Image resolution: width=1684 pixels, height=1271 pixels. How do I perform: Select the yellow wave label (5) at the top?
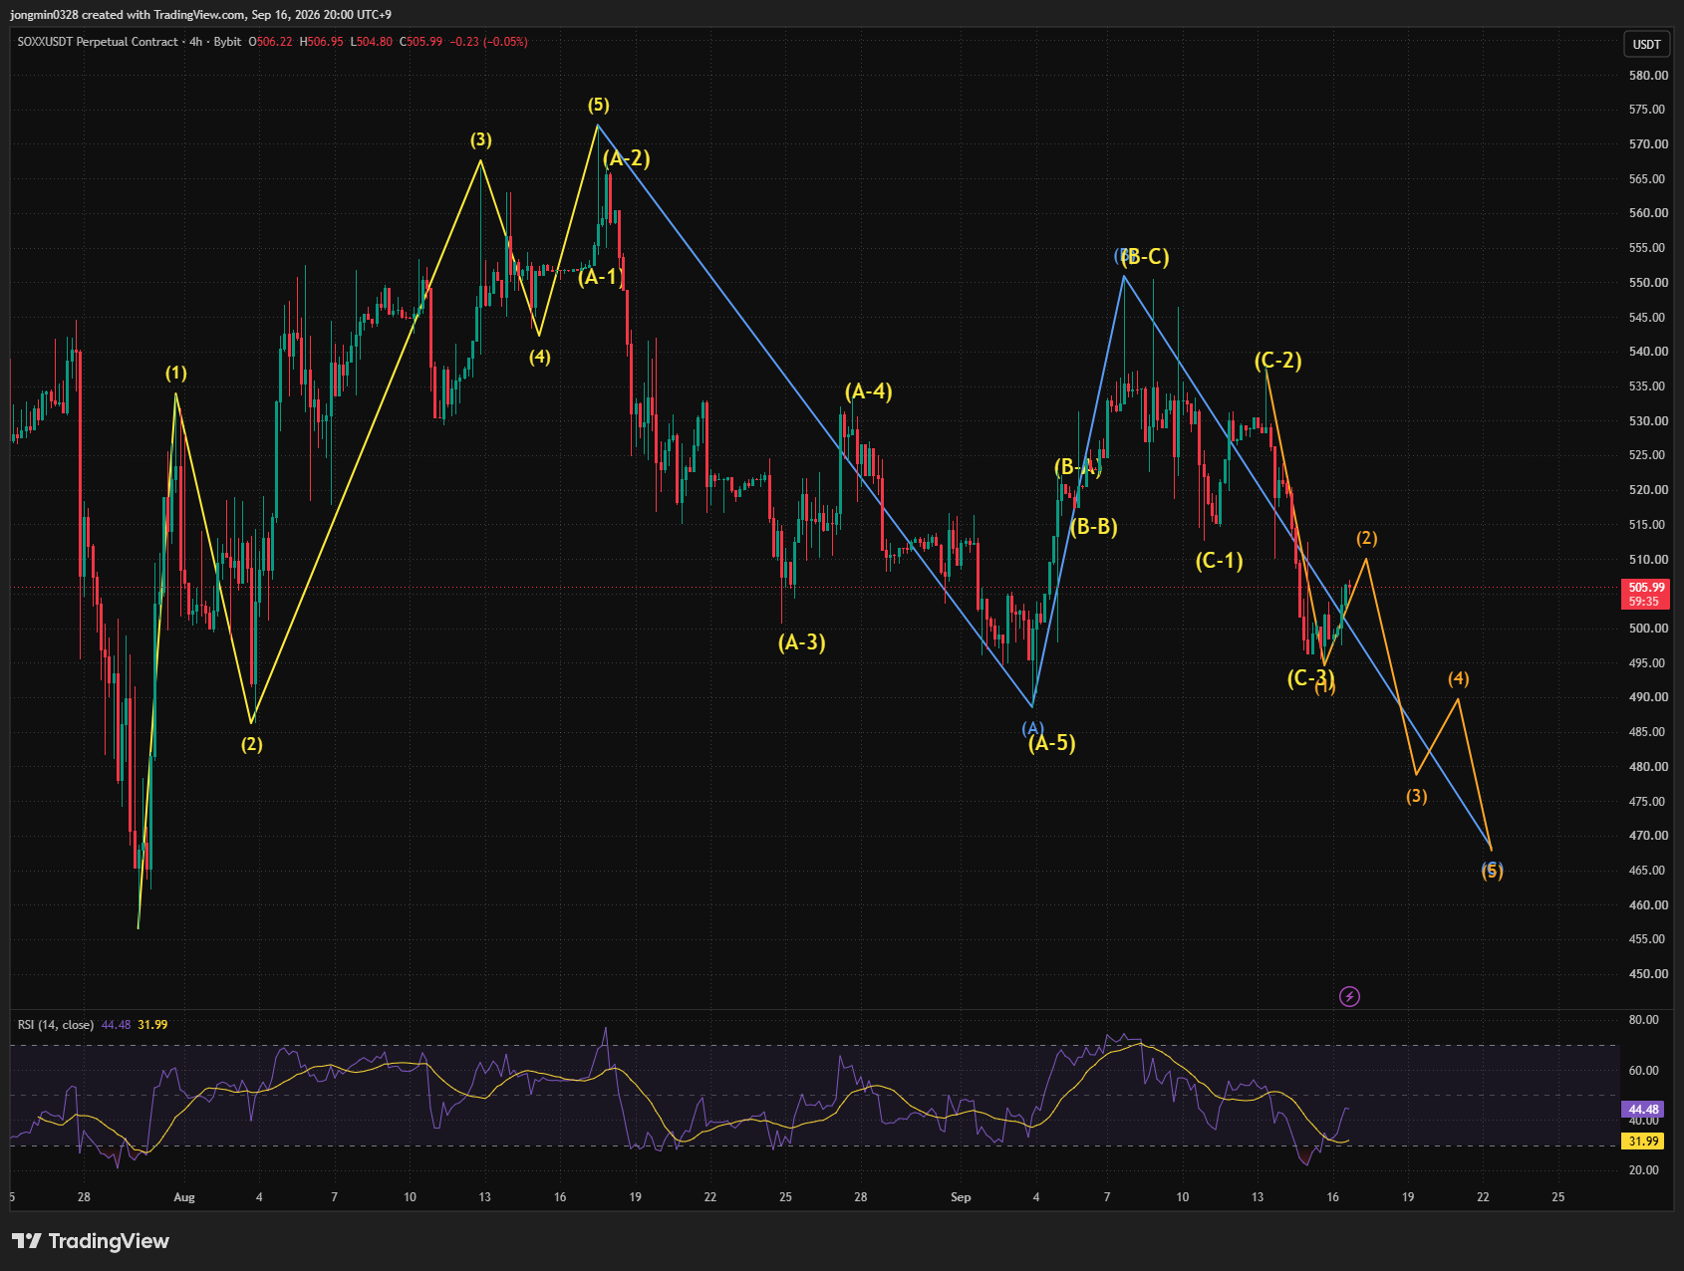[598, 105]
